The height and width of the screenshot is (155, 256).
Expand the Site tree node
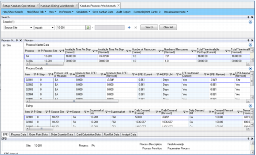pos(4,45)
